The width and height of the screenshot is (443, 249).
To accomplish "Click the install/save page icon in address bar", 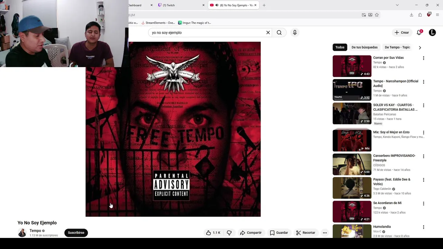I will pos(370,15).
